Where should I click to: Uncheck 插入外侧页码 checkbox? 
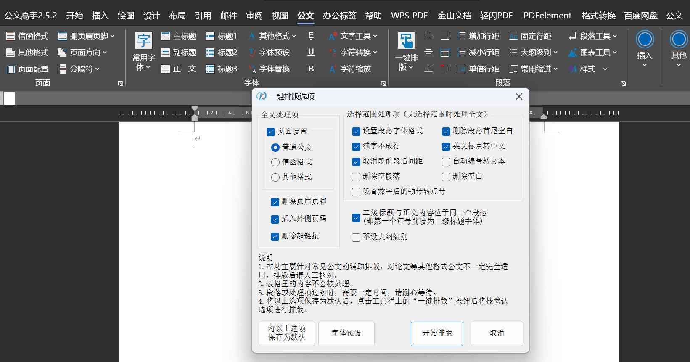tap(275, 219)
